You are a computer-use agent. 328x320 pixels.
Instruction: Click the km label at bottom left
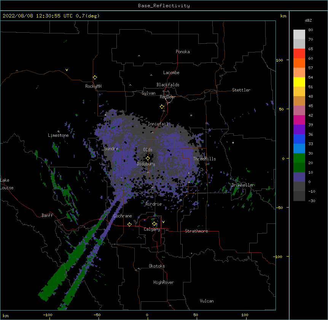(6, 316)
